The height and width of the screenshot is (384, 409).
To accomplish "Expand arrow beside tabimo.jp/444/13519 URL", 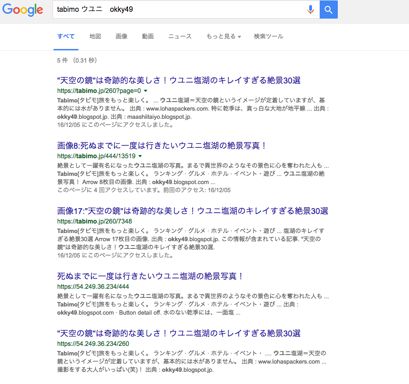I will (x=140, y=156).
